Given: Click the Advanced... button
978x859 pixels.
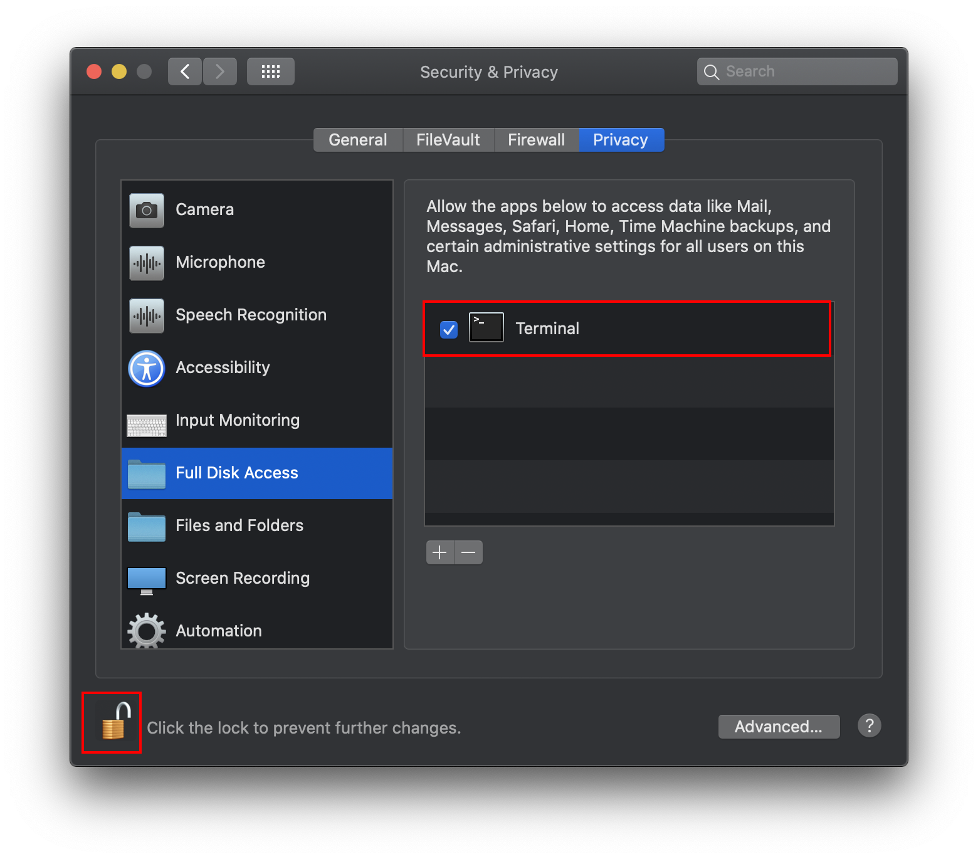Looking at the screenshot, I should click(779, 726).
